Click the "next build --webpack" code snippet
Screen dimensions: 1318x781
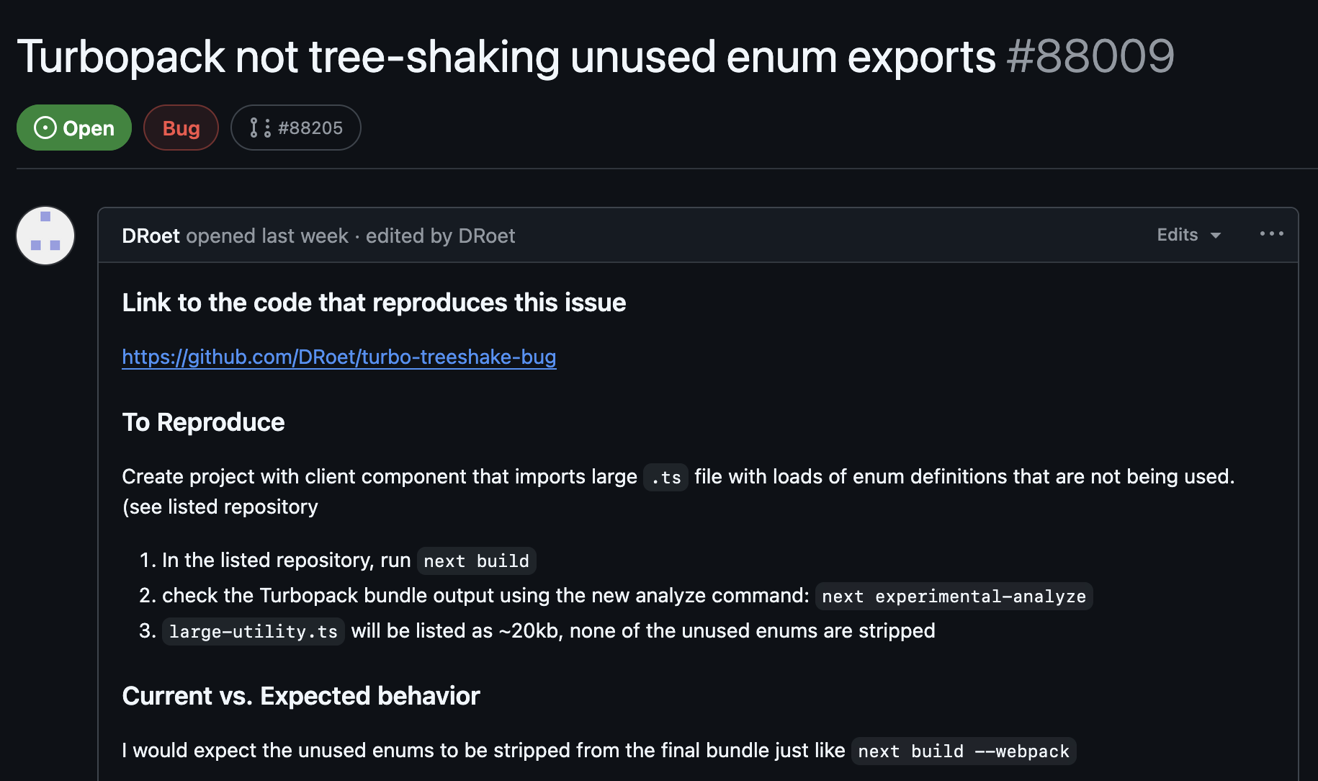coord(963,751)
